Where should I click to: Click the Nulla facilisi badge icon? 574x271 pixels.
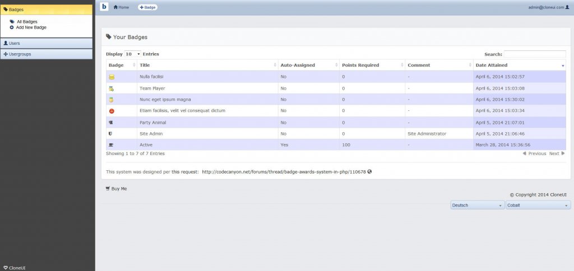tap(112, 77)
